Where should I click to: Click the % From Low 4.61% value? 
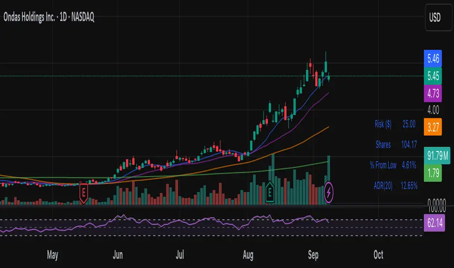point(409,165)
